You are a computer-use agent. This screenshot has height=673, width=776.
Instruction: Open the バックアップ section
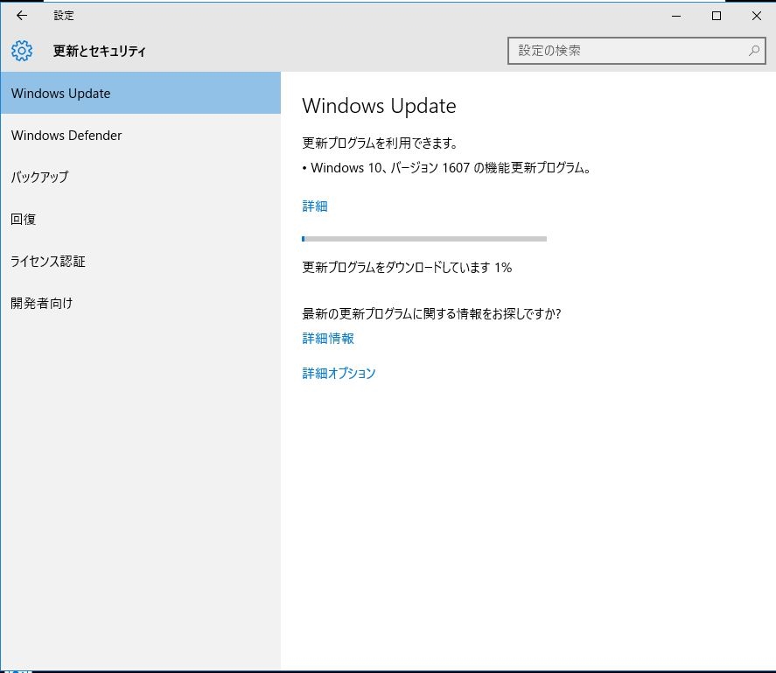141,178
